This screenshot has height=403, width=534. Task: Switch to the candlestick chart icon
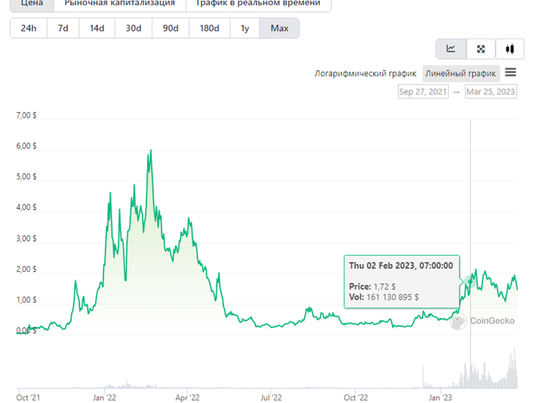(x=510, y=49)
